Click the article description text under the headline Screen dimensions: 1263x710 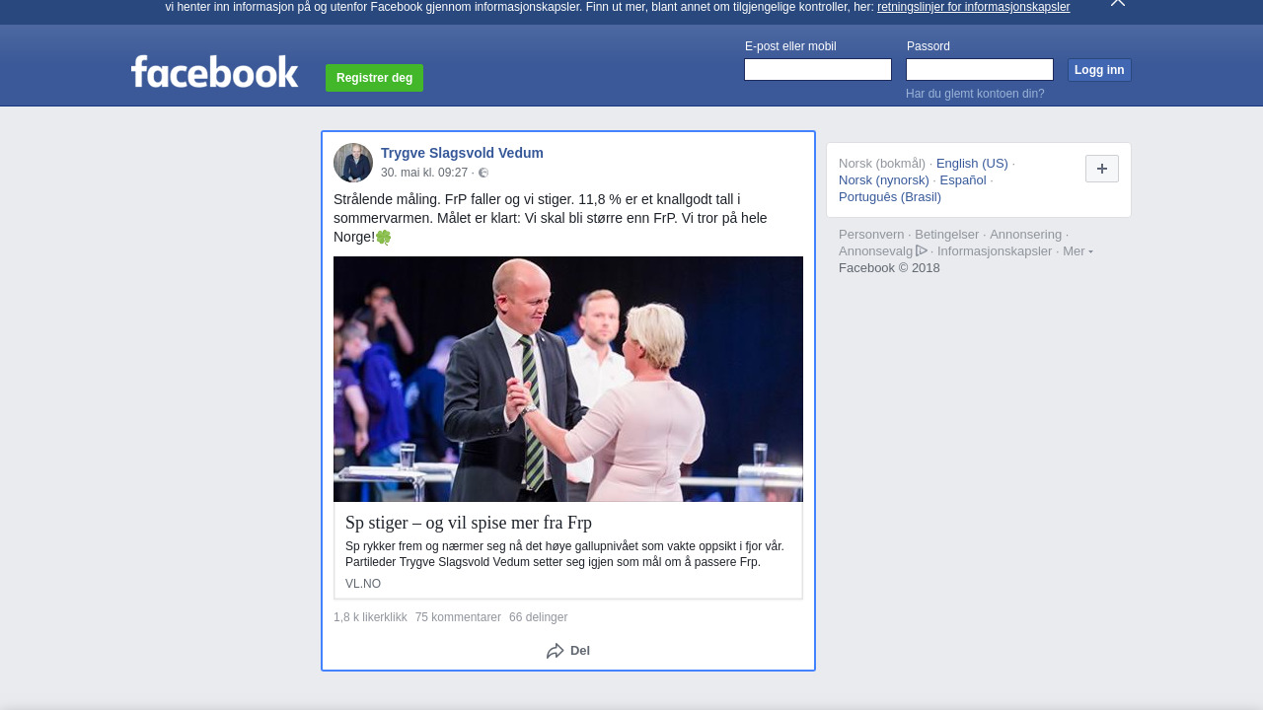[564, 554]
